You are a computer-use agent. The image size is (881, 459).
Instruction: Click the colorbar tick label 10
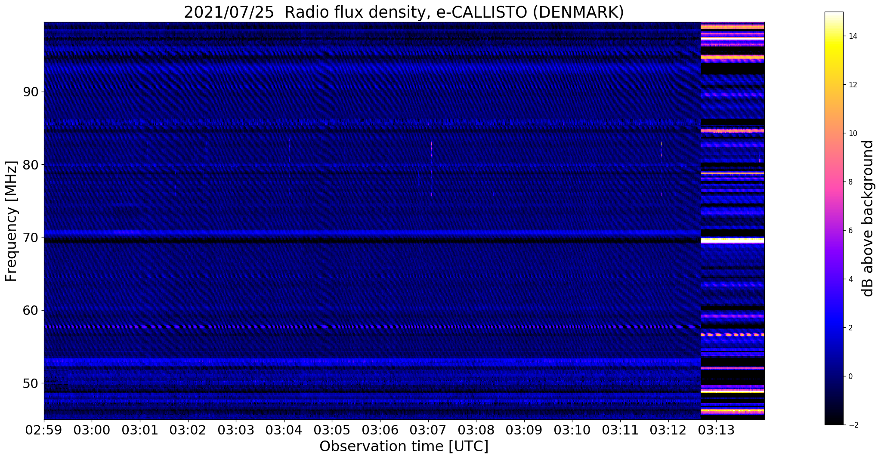852,133
